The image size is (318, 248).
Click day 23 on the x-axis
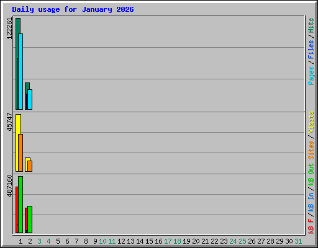tap(224, 241)
